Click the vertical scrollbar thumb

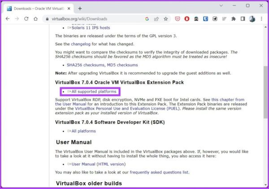265,92
